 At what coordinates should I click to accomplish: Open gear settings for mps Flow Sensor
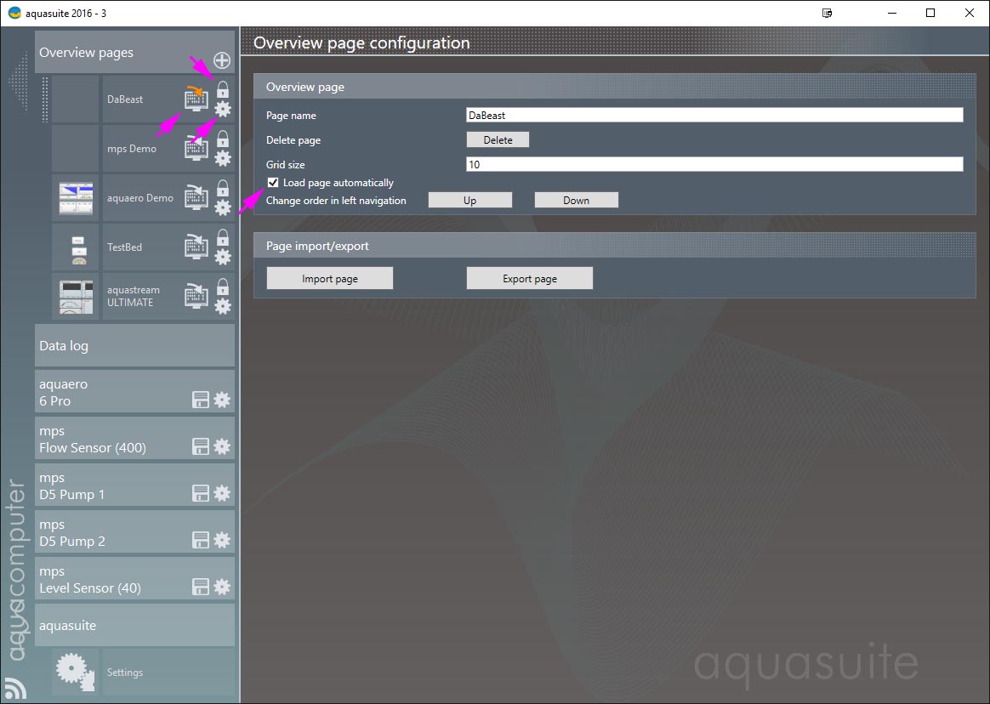tap(222, 446)
